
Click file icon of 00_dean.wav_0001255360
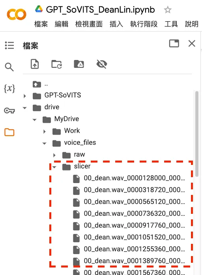click(76, 250)
